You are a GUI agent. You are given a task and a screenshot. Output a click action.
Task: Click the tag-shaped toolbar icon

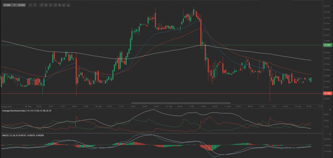click(60, 5)
